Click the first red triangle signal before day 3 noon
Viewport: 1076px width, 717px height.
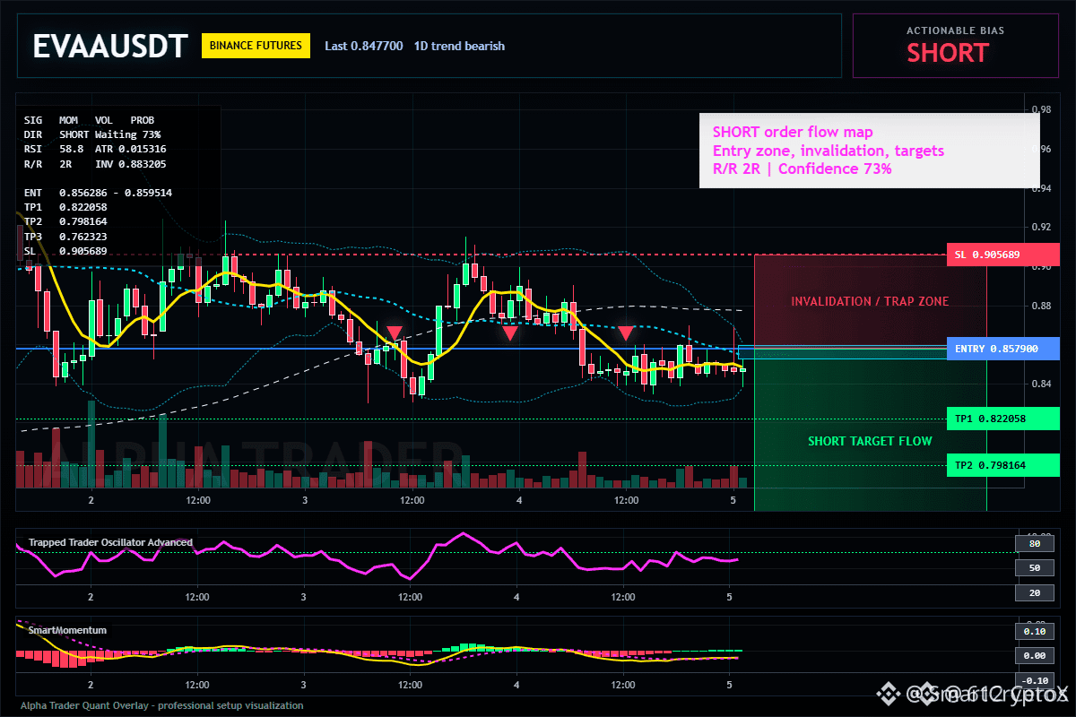coord(394,333)
